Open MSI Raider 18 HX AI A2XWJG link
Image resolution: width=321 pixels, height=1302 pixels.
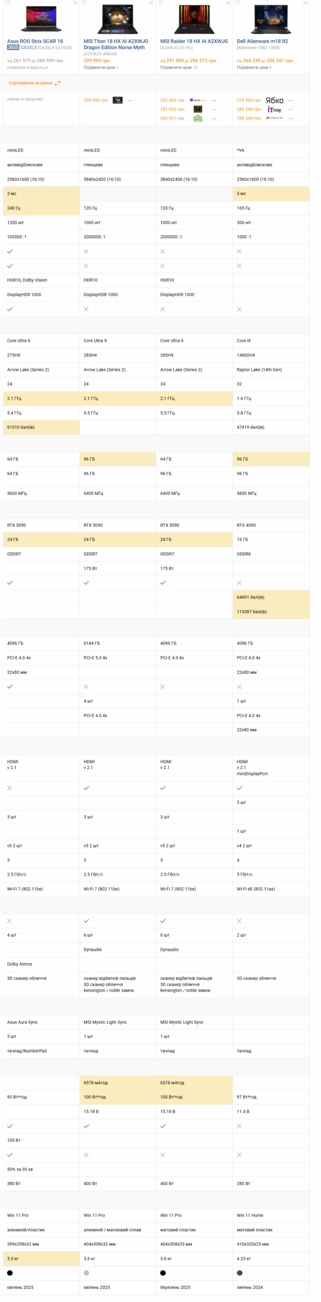[194, 41]
